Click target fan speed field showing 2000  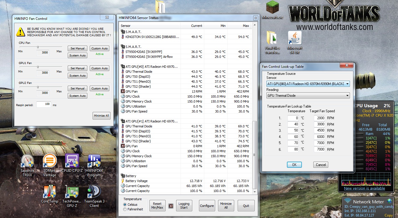(319, 118)
